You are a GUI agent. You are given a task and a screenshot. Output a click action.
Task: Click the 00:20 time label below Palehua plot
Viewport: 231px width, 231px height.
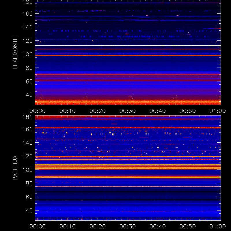click(98, 226)
